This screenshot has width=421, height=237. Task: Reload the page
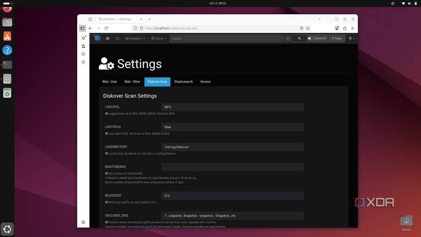point(106,28)
